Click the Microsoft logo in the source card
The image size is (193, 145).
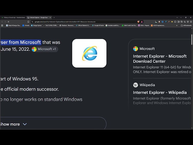(x=135, y=49)
